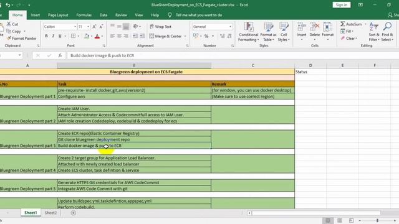Click Increase Indent icon
The width and height of the screenshot is (399, 224).
pyautogui.click(x=142, y=36)
